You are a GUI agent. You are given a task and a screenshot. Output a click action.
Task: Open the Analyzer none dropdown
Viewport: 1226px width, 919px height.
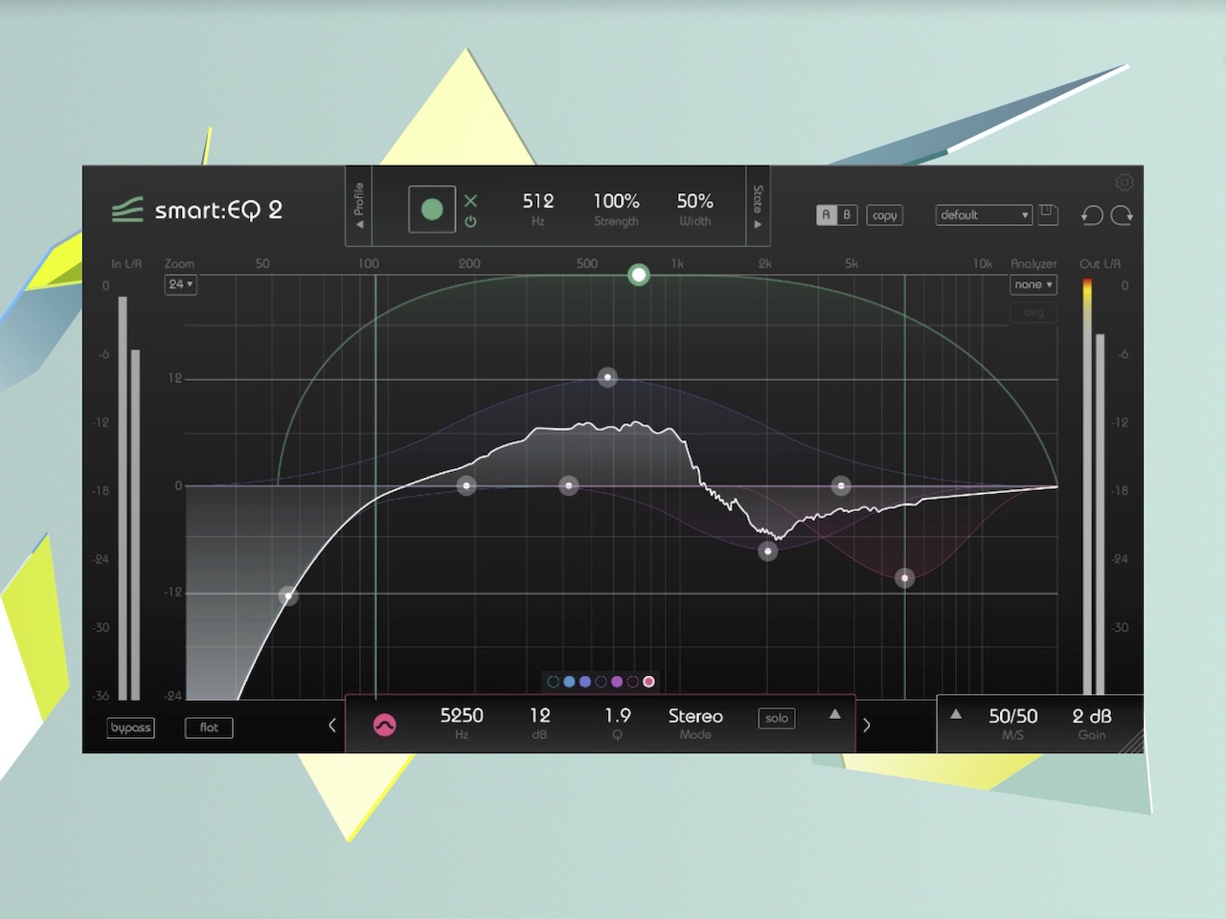(x=1033, y=284)
